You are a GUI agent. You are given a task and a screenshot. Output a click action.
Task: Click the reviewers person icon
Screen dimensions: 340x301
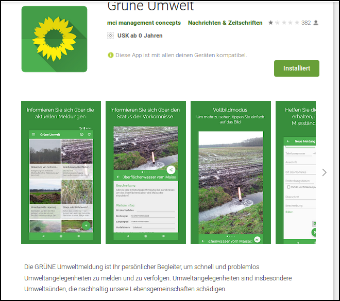(316, 23)
